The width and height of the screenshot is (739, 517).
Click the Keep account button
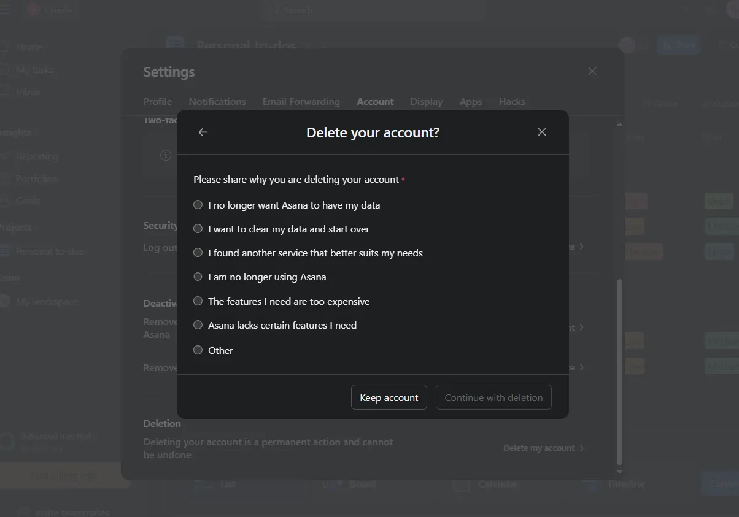(389, 397)
